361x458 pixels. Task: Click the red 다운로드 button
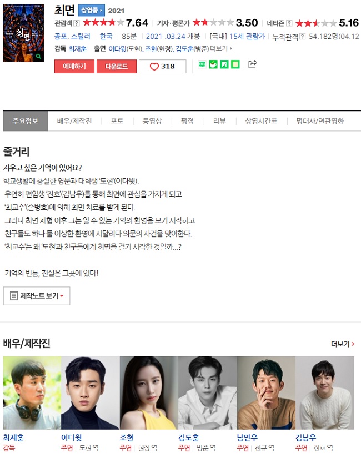click(x=116, y=66)
